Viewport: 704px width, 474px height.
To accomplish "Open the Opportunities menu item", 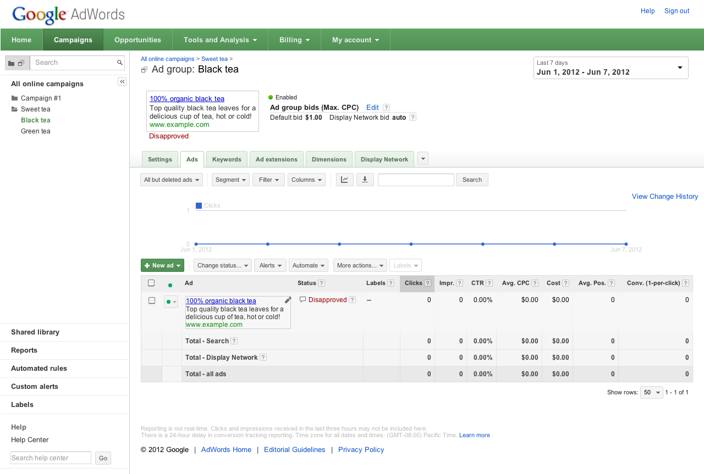I will [137, 40].
